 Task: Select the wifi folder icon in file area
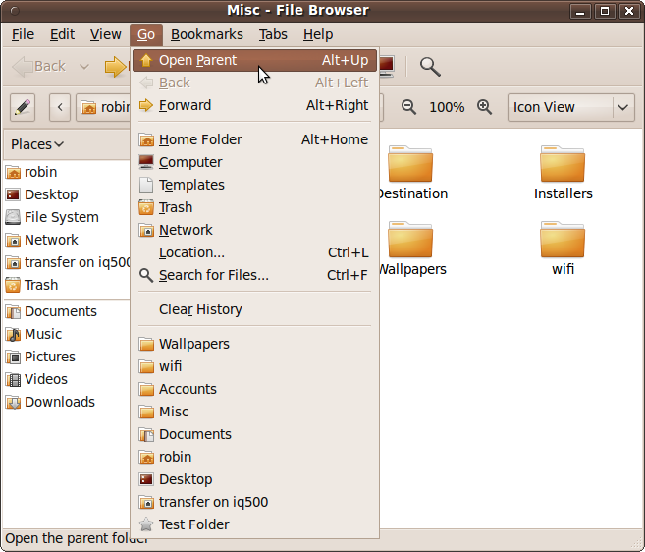click(x=563, y=240)
